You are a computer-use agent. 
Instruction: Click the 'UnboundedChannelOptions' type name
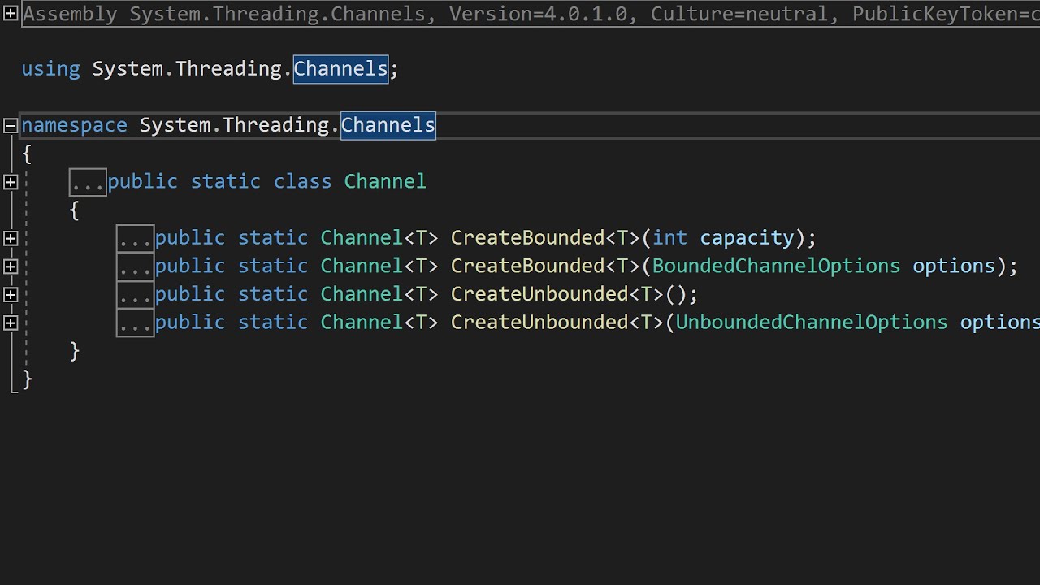click(812, 323)
